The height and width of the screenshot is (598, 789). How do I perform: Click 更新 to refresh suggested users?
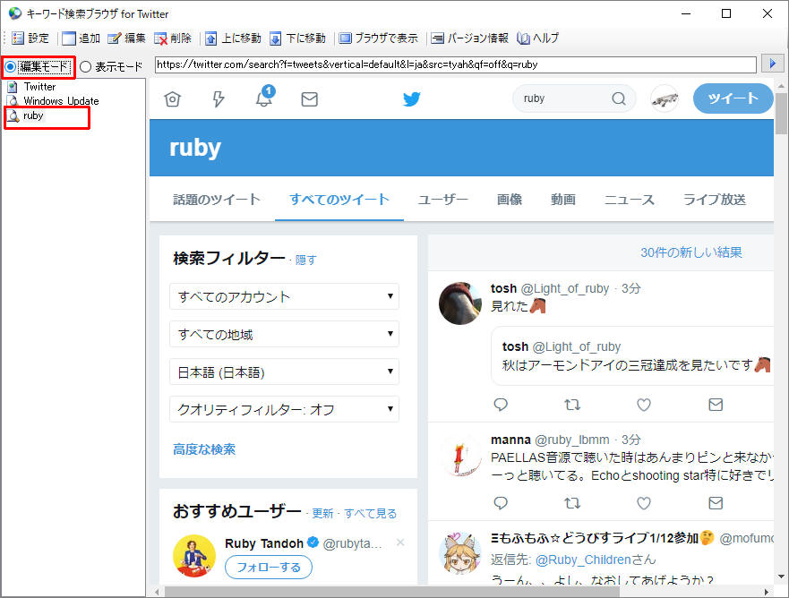point(322,514)
